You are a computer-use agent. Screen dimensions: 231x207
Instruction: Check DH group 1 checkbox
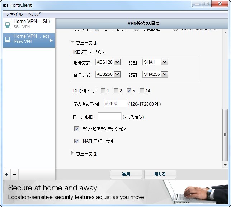coord(103,91)
